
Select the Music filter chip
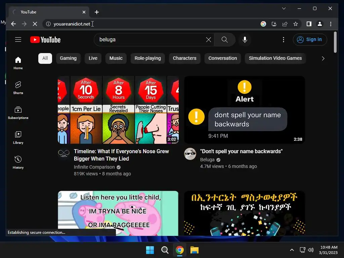116,58
